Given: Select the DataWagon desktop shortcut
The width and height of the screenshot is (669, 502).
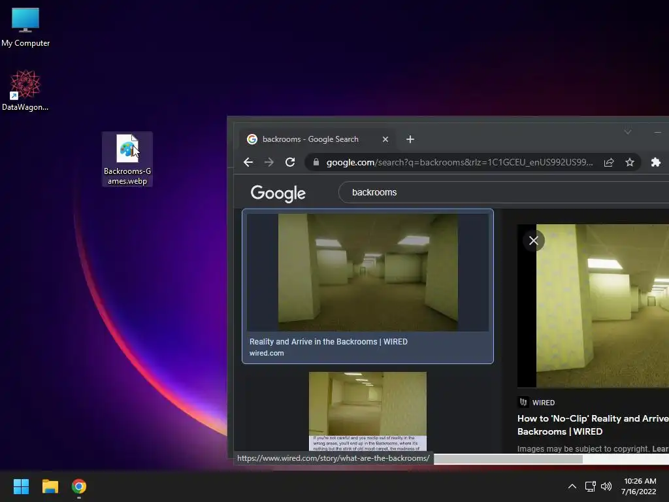Looking at the screenshot, I should tap(25, 90).
